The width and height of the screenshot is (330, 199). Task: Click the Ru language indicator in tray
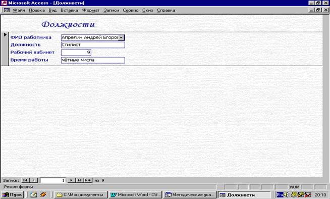[280, 194]
